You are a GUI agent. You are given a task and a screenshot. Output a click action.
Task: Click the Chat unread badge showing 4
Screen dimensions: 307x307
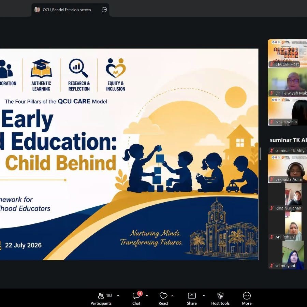[140, 293]
